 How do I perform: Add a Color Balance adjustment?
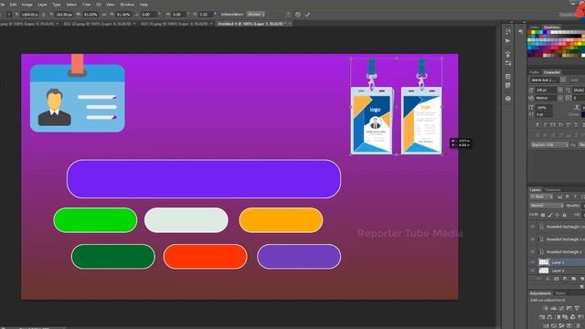[549, 317]
